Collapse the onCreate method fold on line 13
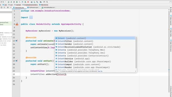The image size is (172, 97). 20,41
